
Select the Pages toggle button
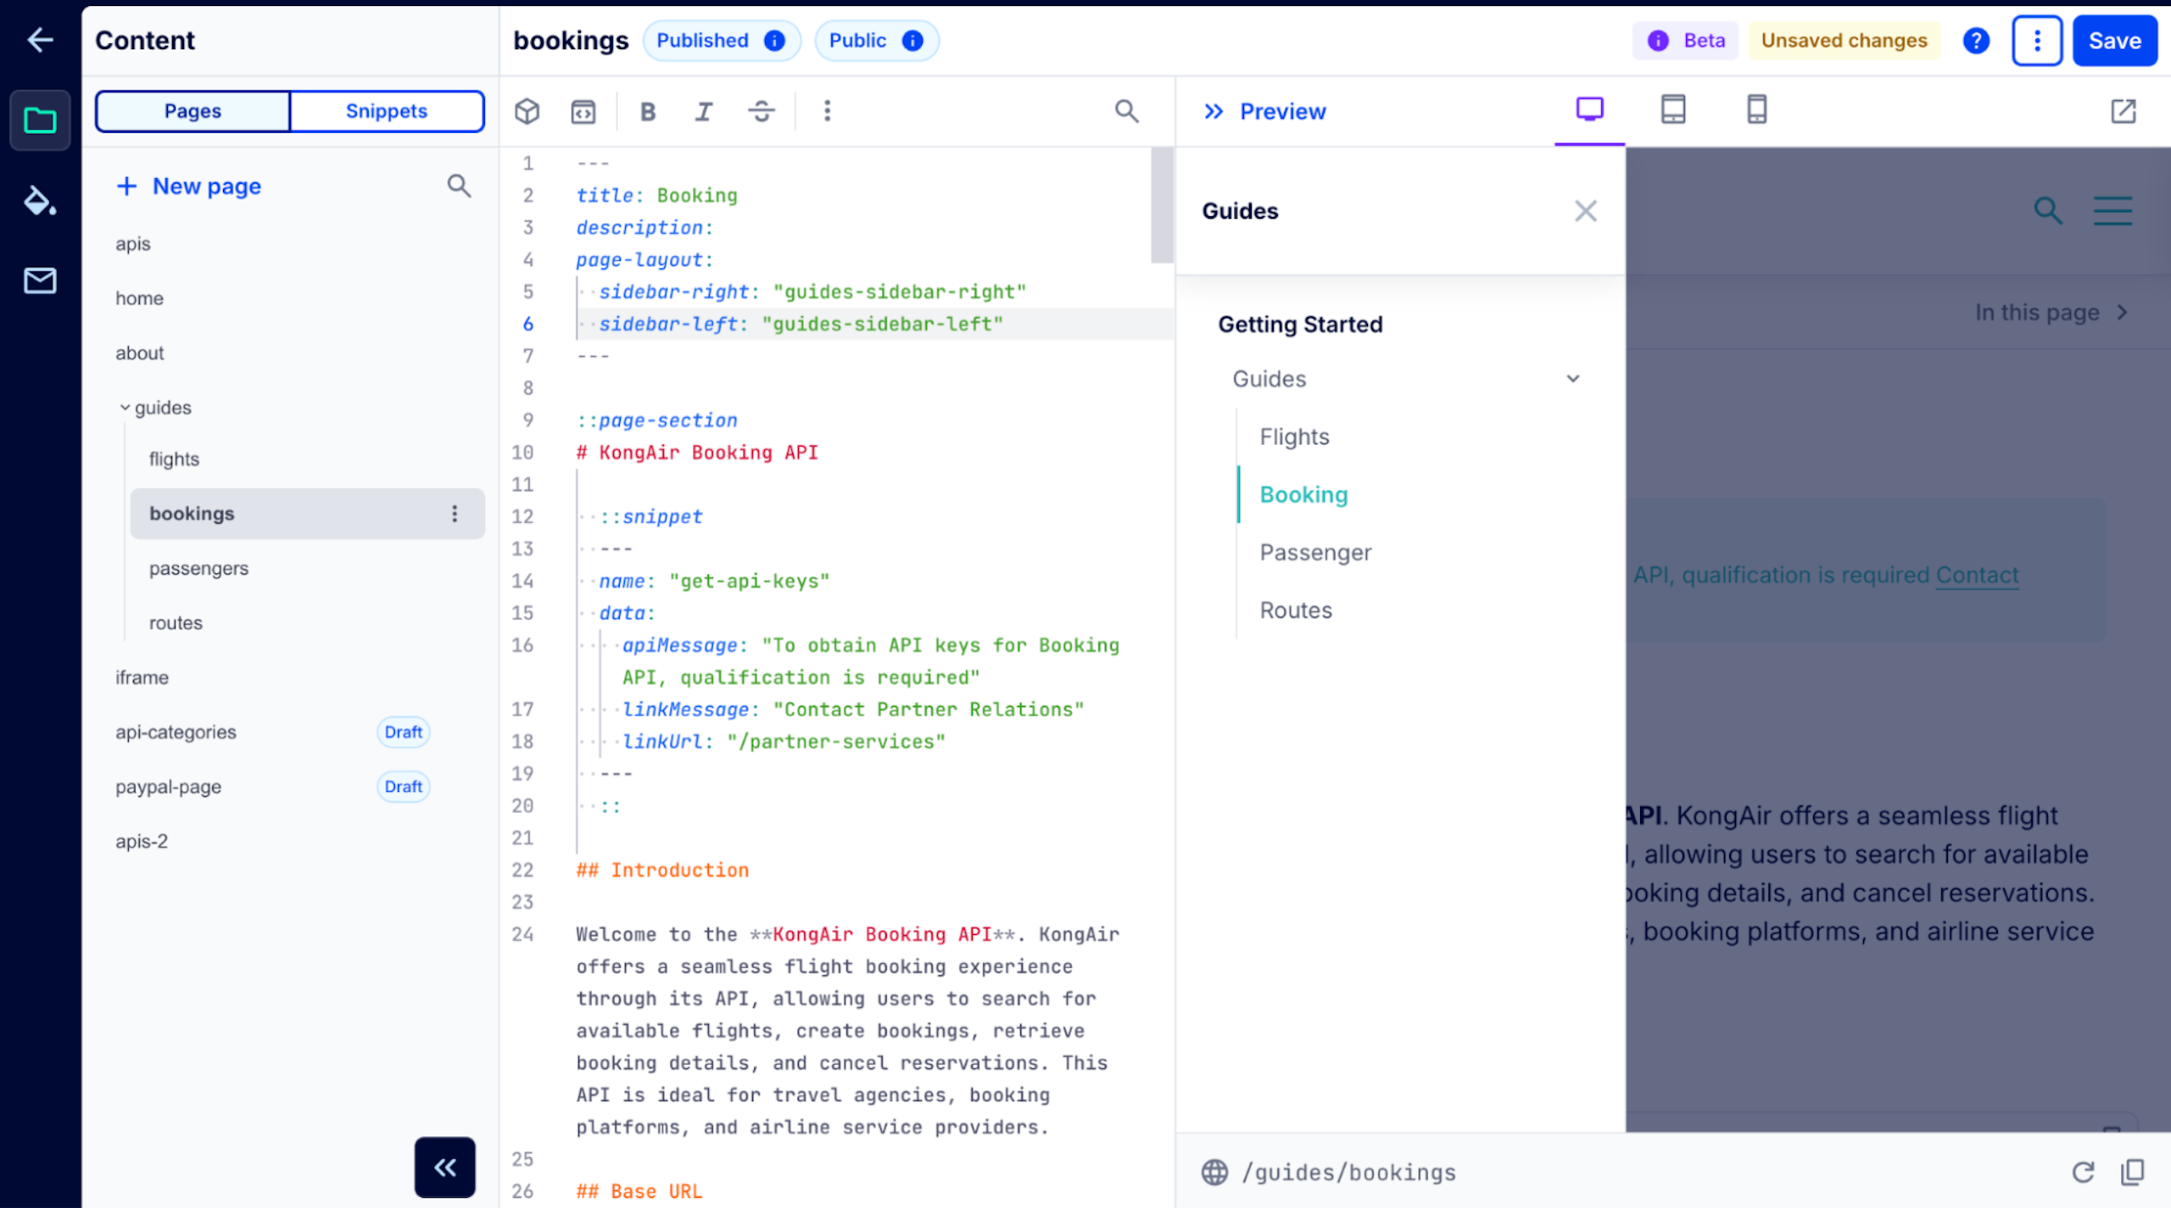[193, 111]
